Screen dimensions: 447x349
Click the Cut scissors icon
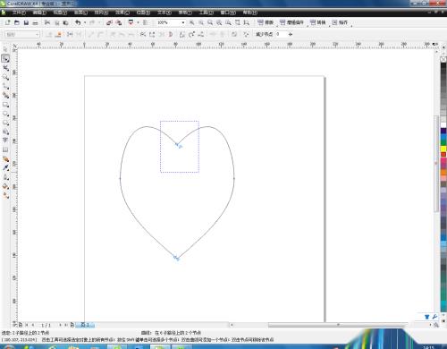(47, 22)
